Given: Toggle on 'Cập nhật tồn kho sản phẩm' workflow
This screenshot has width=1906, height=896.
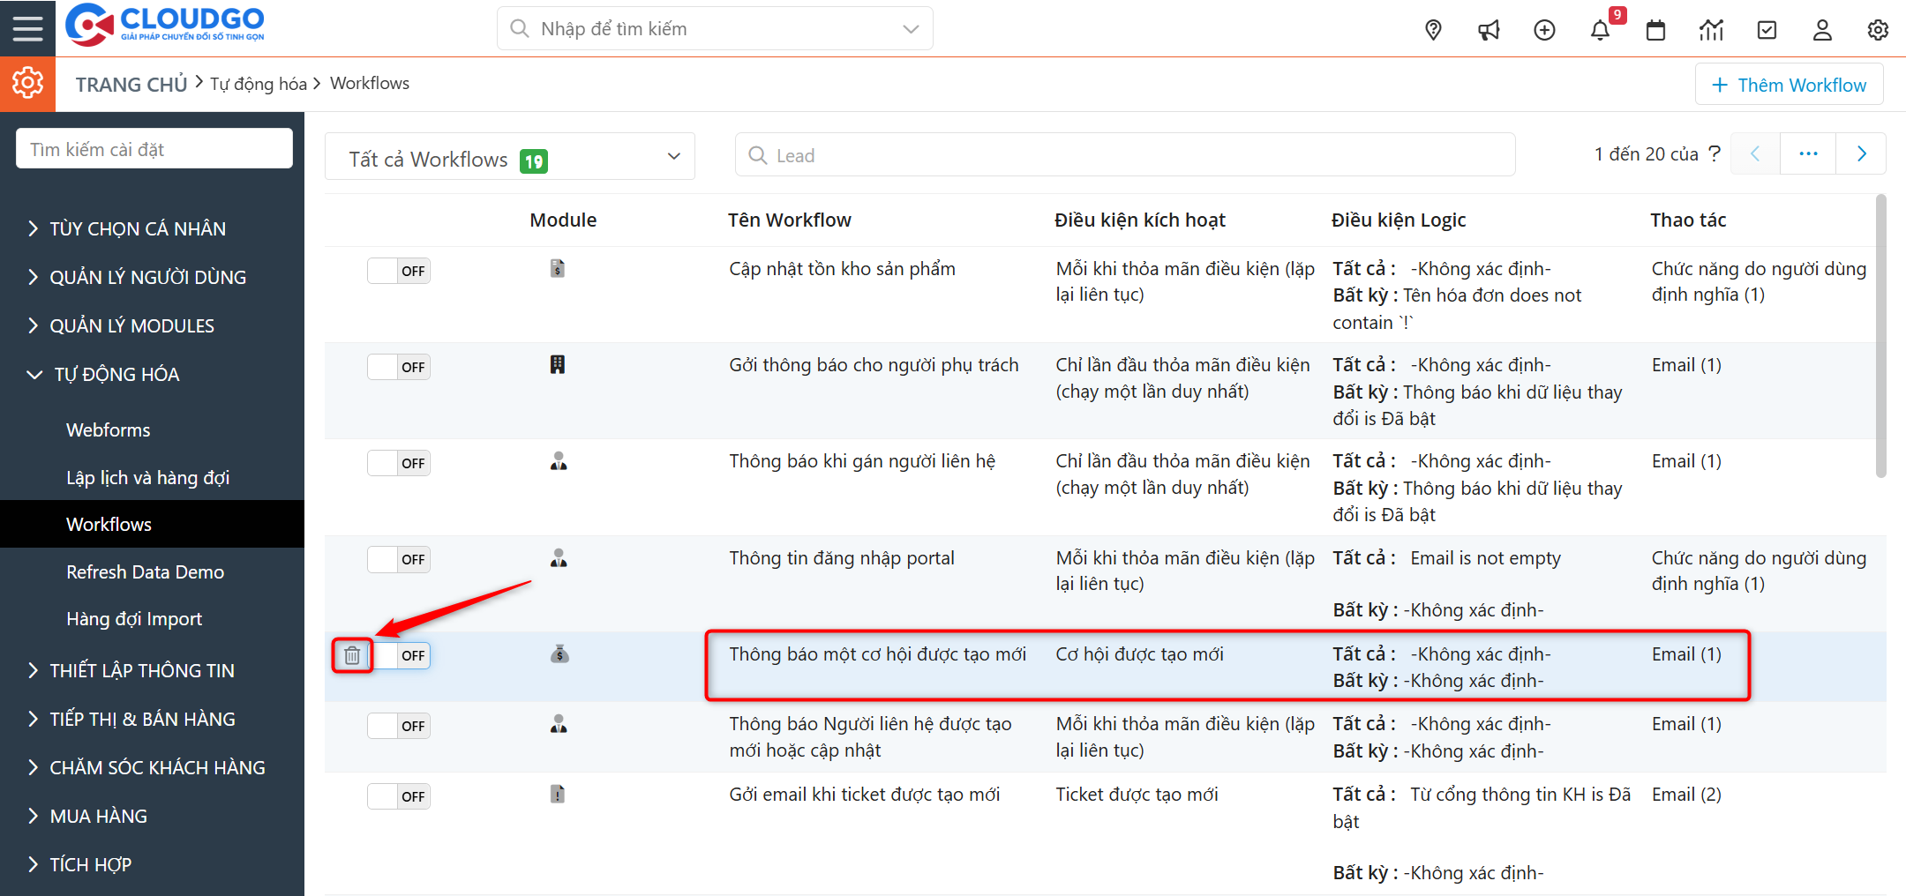Looking at the screenshot, I should 399,271.
